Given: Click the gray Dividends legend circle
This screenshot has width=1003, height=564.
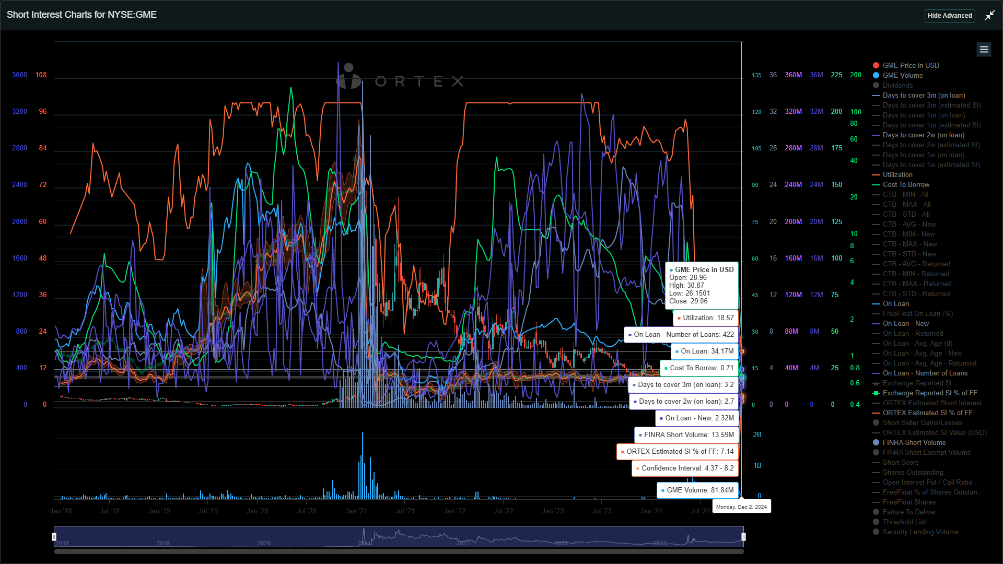Looking at the screenshot, I should coord(876,85).
